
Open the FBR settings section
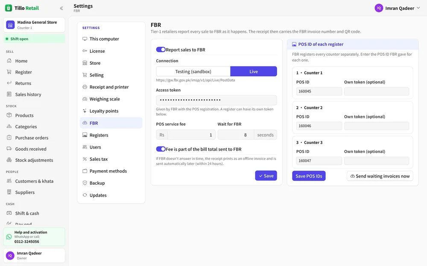111,123
